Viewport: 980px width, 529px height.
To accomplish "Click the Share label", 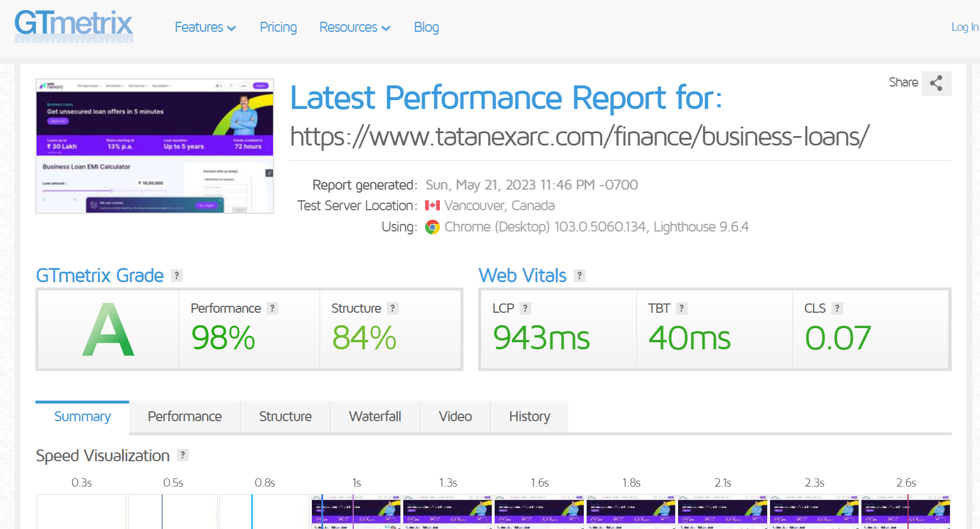I will click(x=903, y=82).
